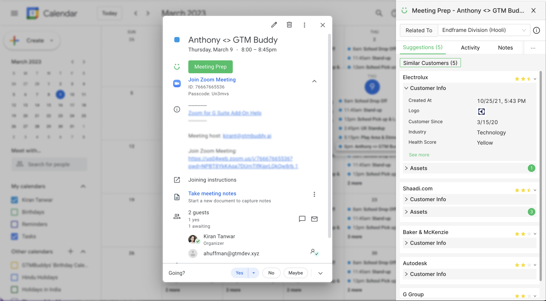Screen dimensions: 546x301
Task: Select March 9 in the mini calendar
Action: tap(60, 94)
